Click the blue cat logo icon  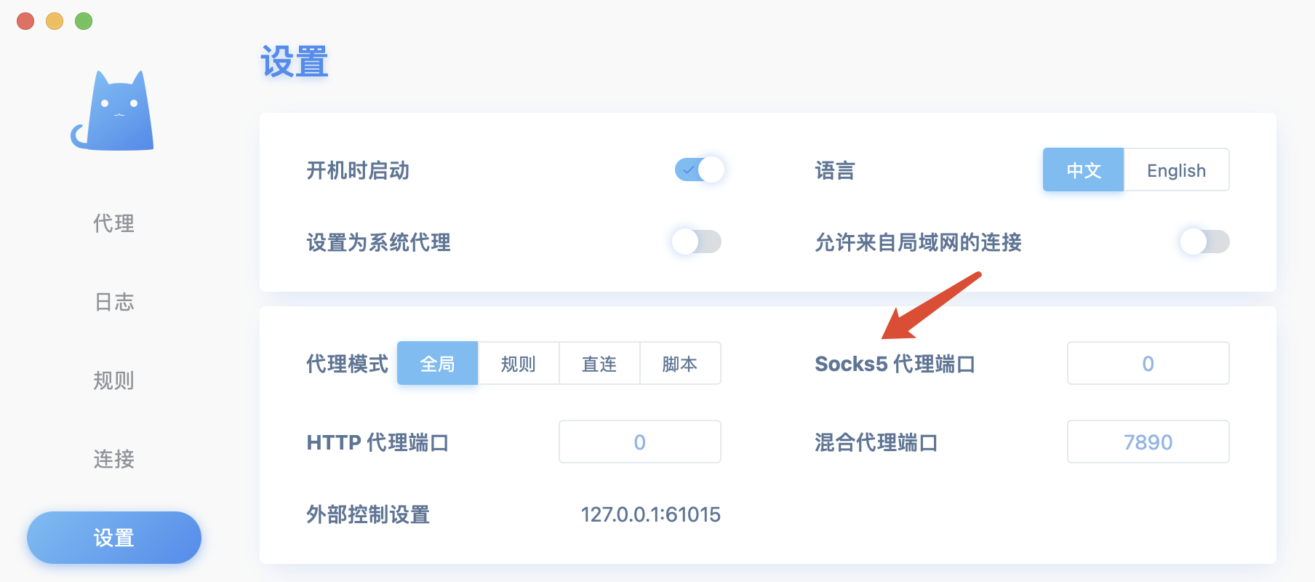(113, 111)
